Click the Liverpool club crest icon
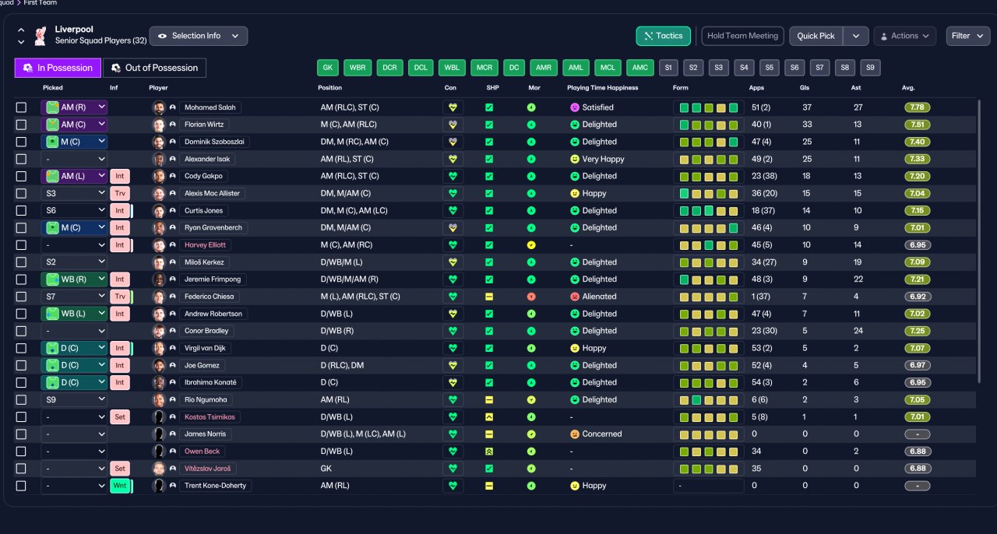 [41, 36]
